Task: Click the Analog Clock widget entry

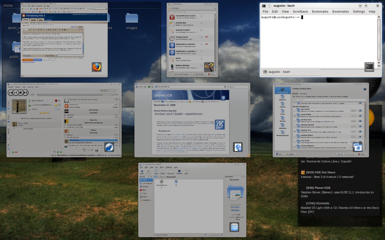Action: pyautogui.click(x=192, y=38)
